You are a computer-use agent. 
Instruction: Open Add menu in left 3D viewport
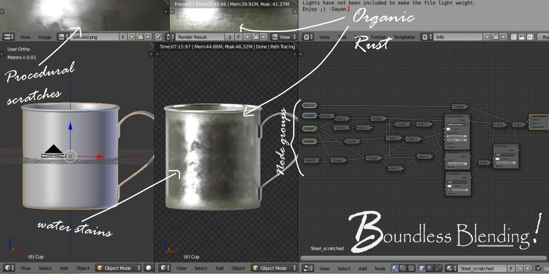click(x=64, y=268)
